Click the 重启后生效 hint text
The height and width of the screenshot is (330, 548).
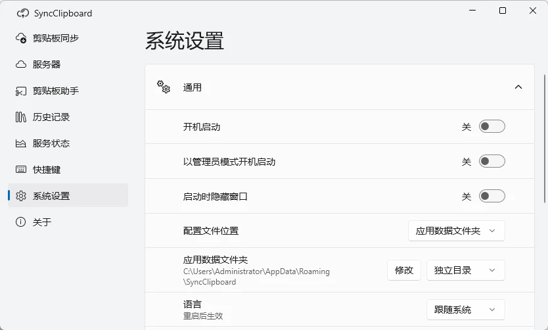pos(203,316)
